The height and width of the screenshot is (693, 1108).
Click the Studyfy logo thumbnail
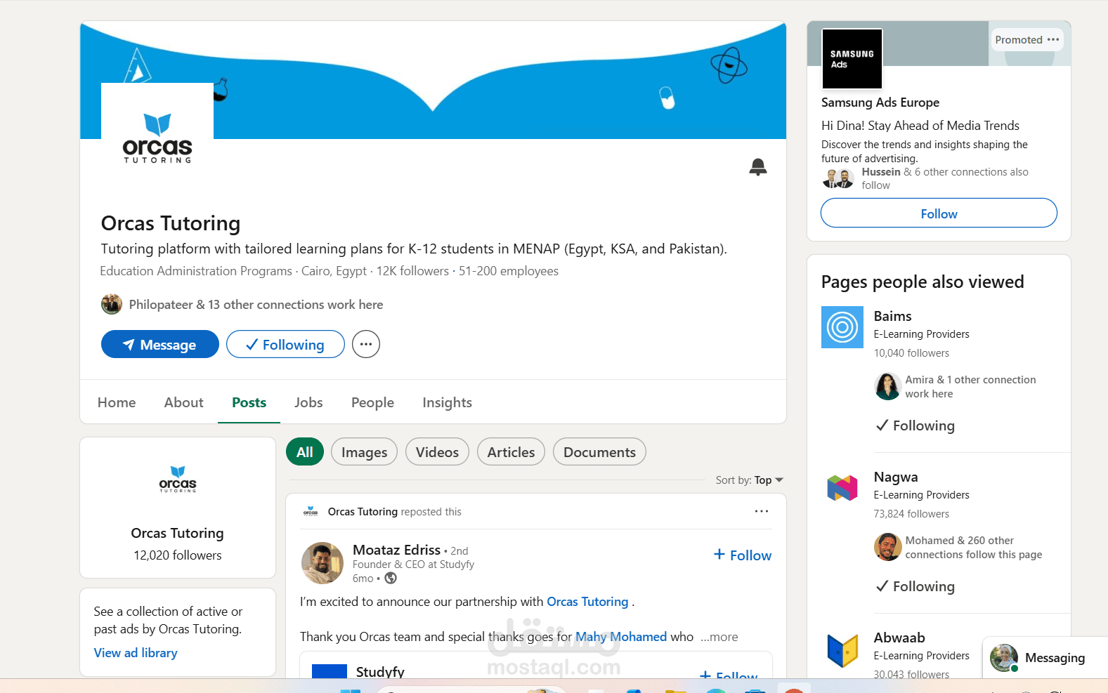pos(330,671)
